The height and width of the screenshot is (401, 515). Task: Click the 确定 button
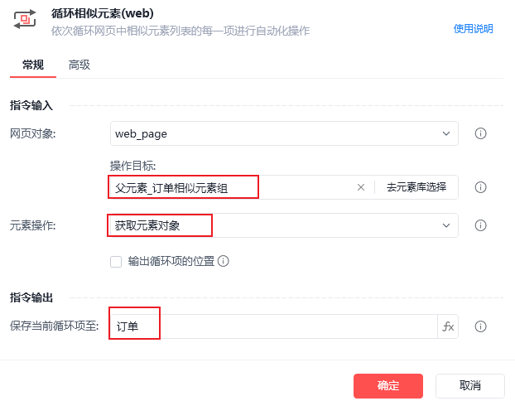pyautogui.click(x=388, y=386)
